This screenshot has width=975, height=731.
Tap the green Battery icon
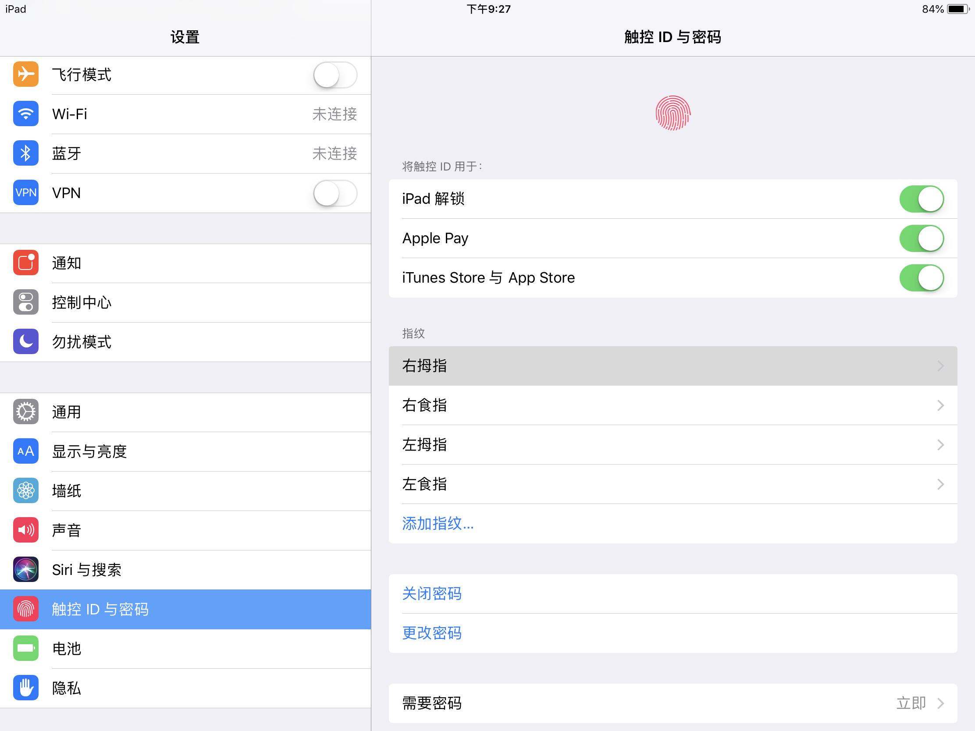point(25,648)
